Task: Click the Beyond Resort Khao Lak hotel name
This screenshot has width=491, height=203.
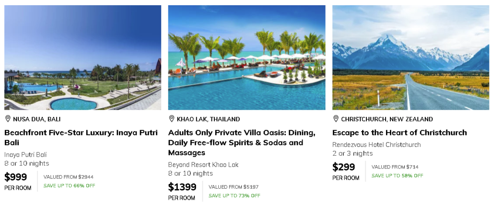Action: (x=203, y=165)
